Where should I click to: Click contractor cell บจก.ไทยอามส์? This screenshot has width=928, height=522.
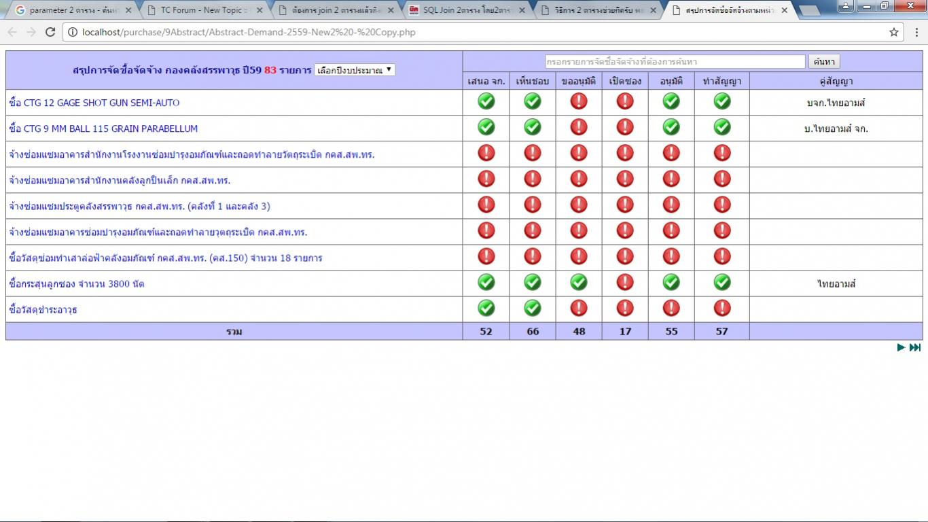pyautogui.click(x=836, y=103)
